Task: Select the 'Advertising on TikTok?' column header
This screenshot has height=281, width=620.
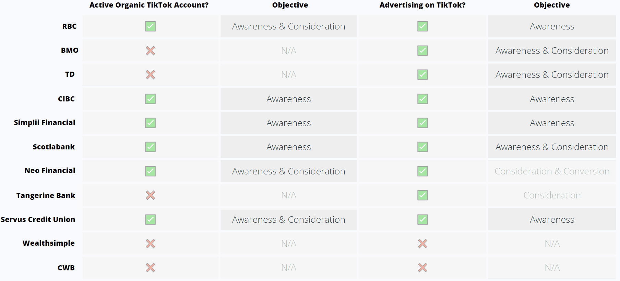Action: [x=422, y=5]
